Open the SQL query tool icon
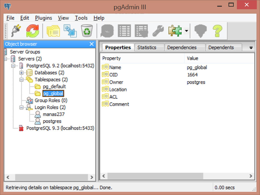This screenshot has width=260, height=195. 107,31
